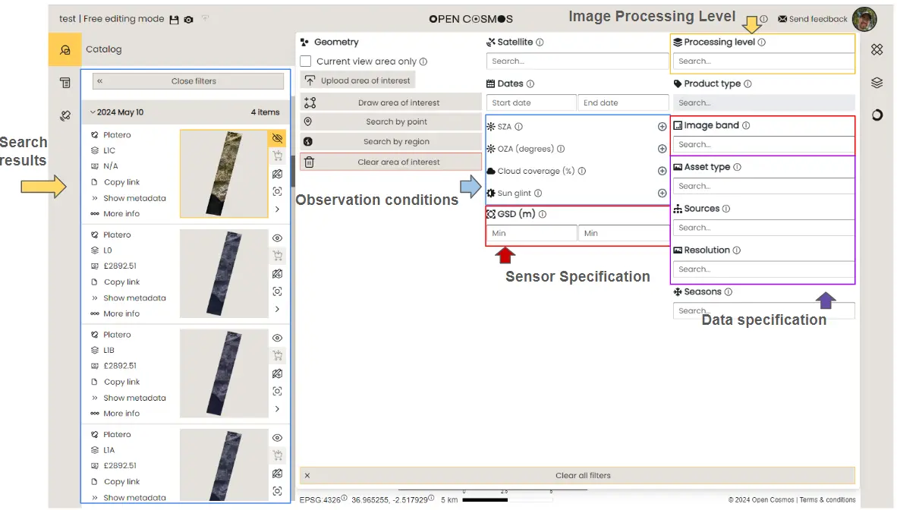The height and width of the screenshot is (510, 897).
Task: Expand the Cloud coverage filter
Action: [x=662, y=172]
